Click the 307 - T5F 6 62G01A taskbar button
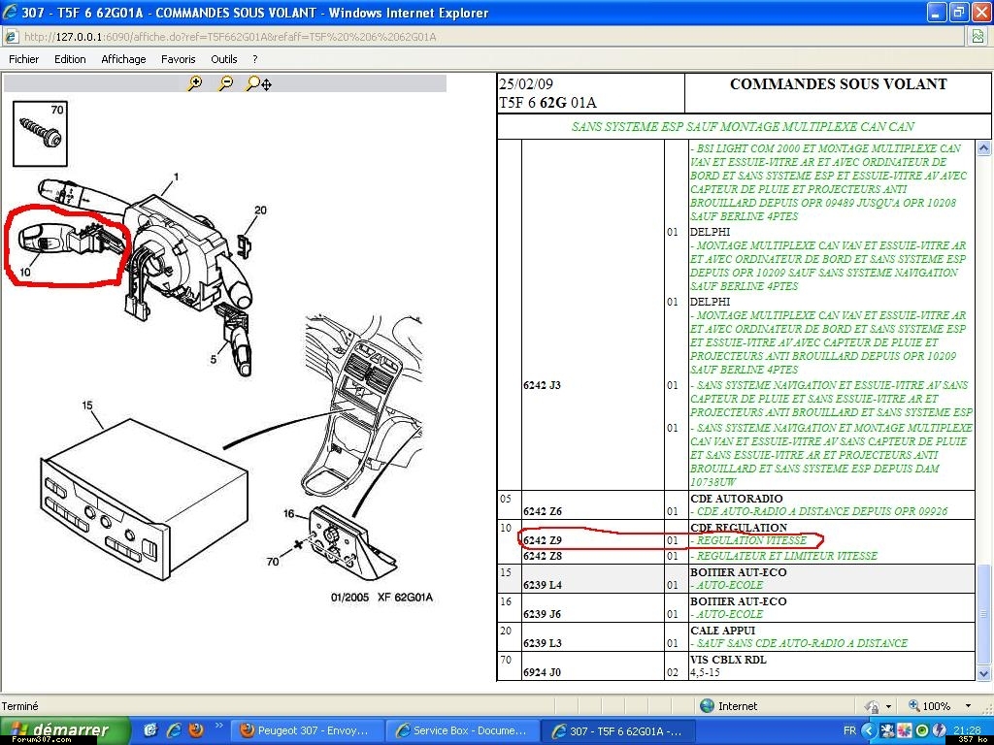 (x=618, y=730)
